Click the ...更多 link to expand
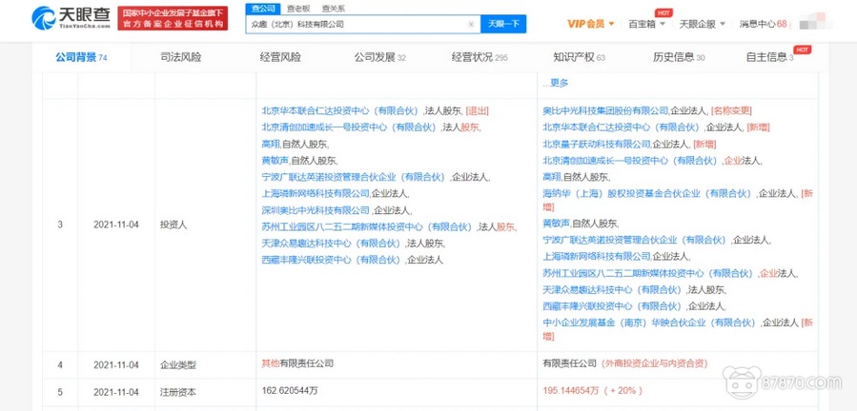Screen dimensions: 857x411 tap(554, 83)
